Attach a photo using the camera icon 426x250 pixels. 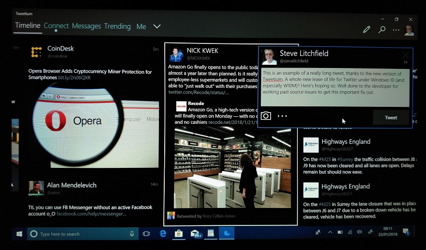tap(266, 116)
